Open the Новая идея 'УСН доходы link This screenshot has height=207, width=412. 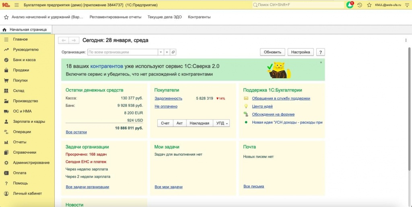(287, 122)
